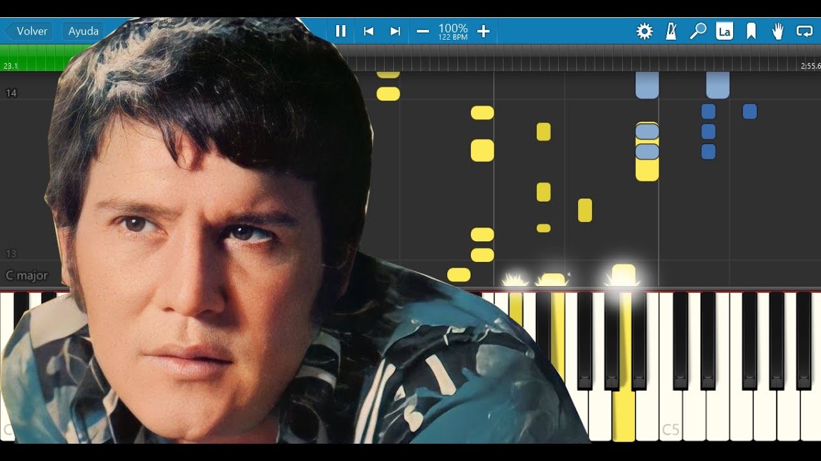
Task: Click measure number 14 label
Action: tap(11, 93)
